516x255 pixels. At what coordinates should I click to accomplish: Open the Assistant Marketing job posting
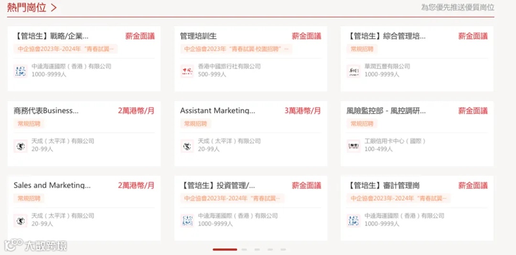pyautogui.click(x=217, y=111)
